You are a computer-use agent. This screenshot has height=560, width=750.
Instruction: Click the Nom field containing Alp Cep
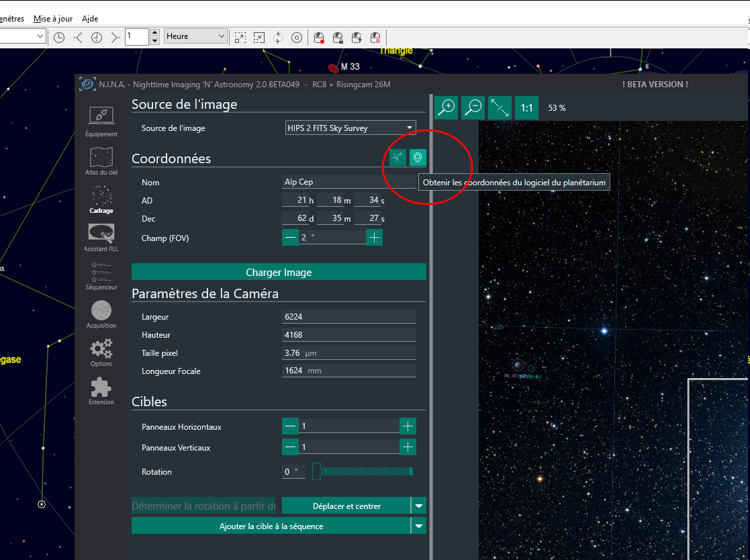349,182
